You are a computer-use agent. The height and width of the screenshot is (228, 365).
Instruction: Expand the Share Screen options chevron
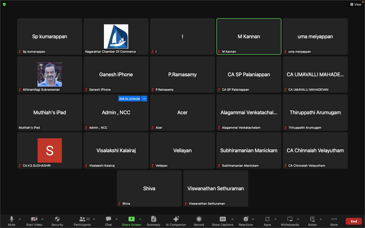point(140,219)
